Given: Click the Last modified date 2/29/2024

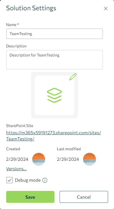Looking at the screenshot, I should point(68,159).
